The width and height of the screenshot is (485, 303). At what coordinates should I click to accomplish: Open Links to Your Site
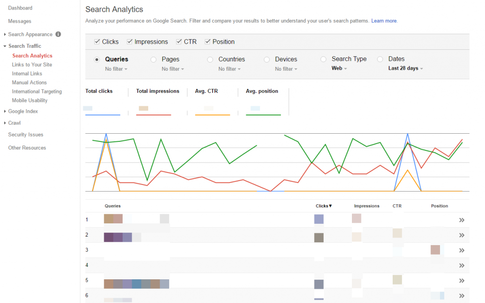click(31, 64)
